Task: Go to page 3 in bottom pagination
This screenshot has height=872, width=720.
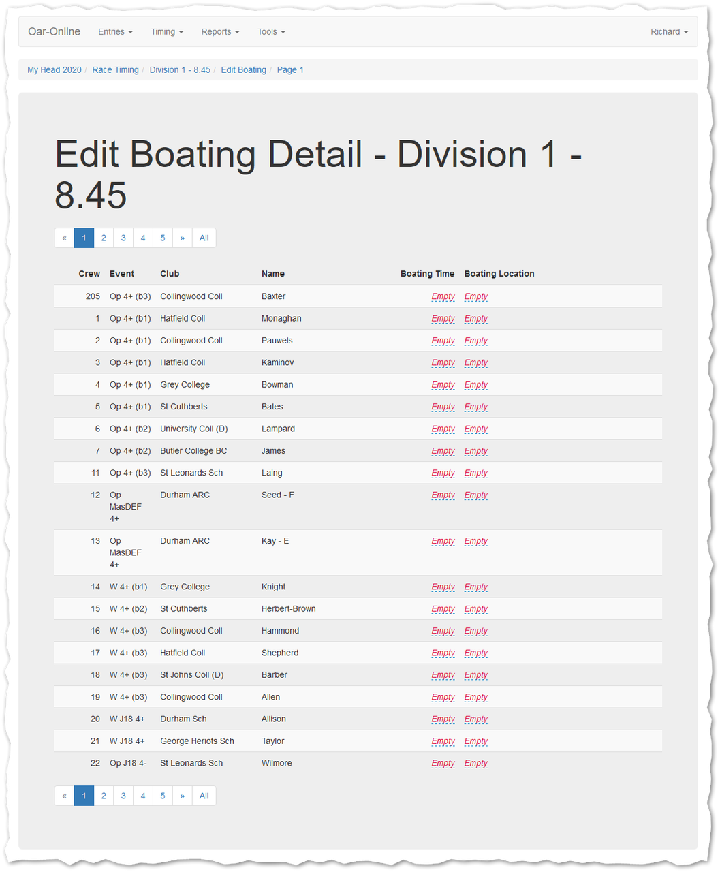Action: point(123,796)
